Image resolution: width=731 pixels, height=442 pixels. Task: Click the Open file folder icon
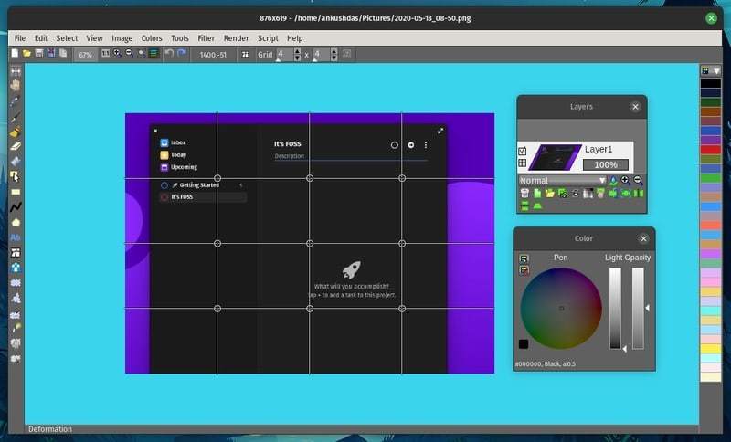pyautogui.click(x=27, y=55)
